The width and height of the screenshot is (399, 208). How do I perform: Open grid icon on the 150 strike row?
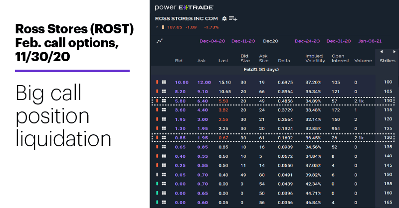coord(164,175)
